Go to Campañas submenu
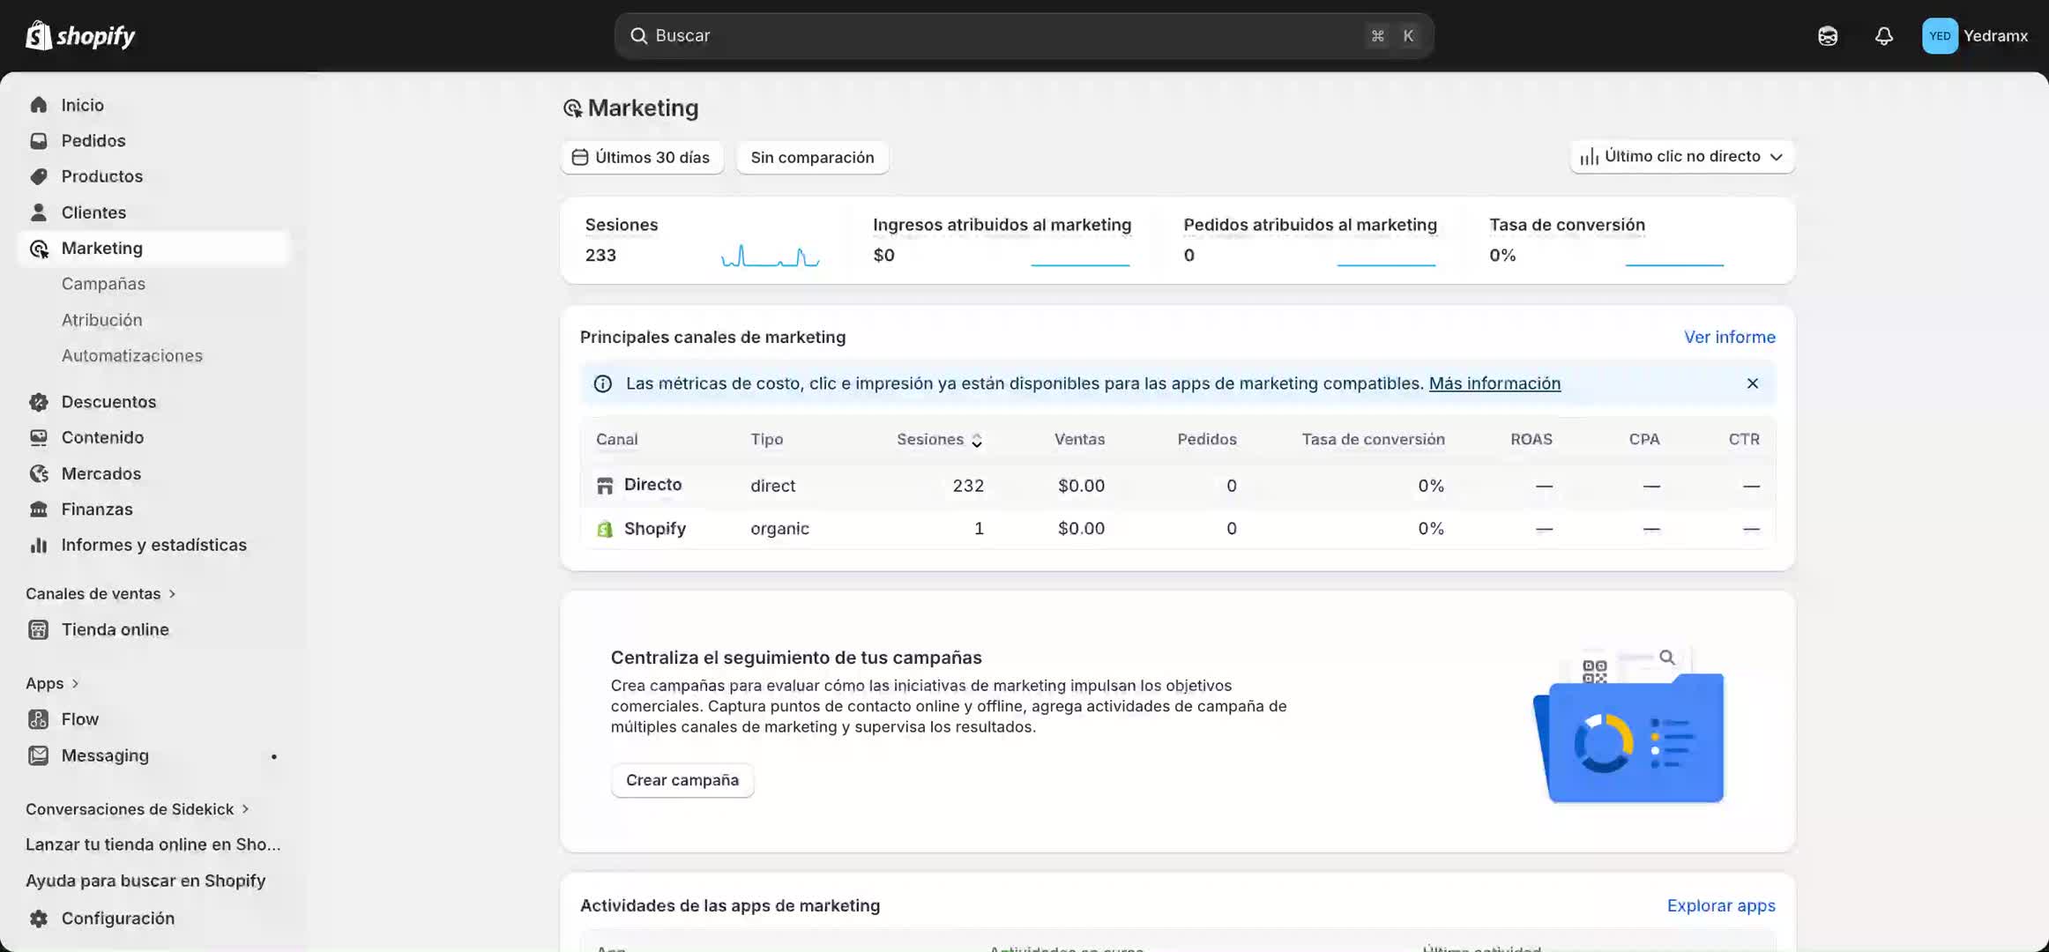2049x952 pixels. pos(103,284)
